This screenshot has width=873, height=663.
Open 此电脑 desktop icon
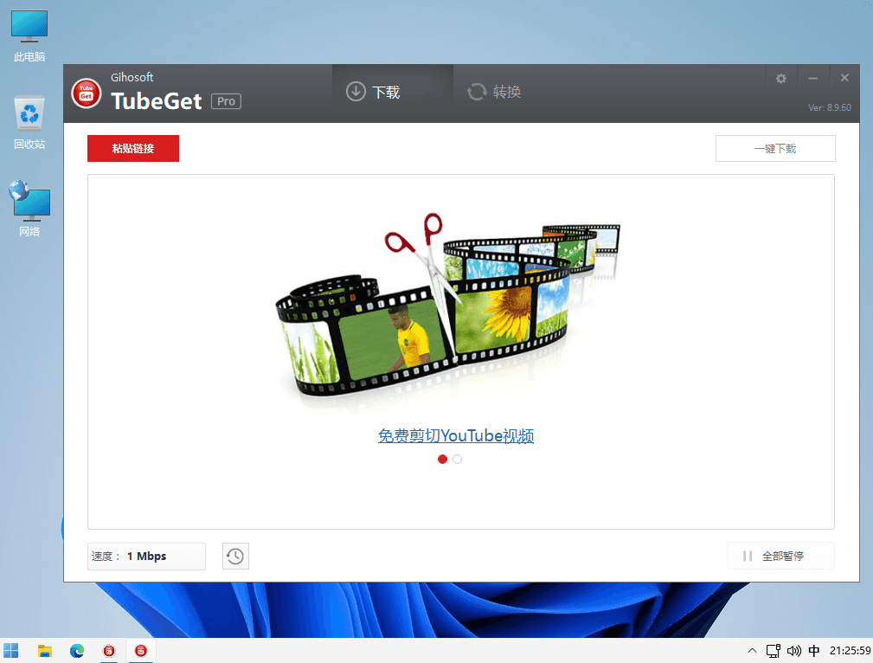[29, 36]
